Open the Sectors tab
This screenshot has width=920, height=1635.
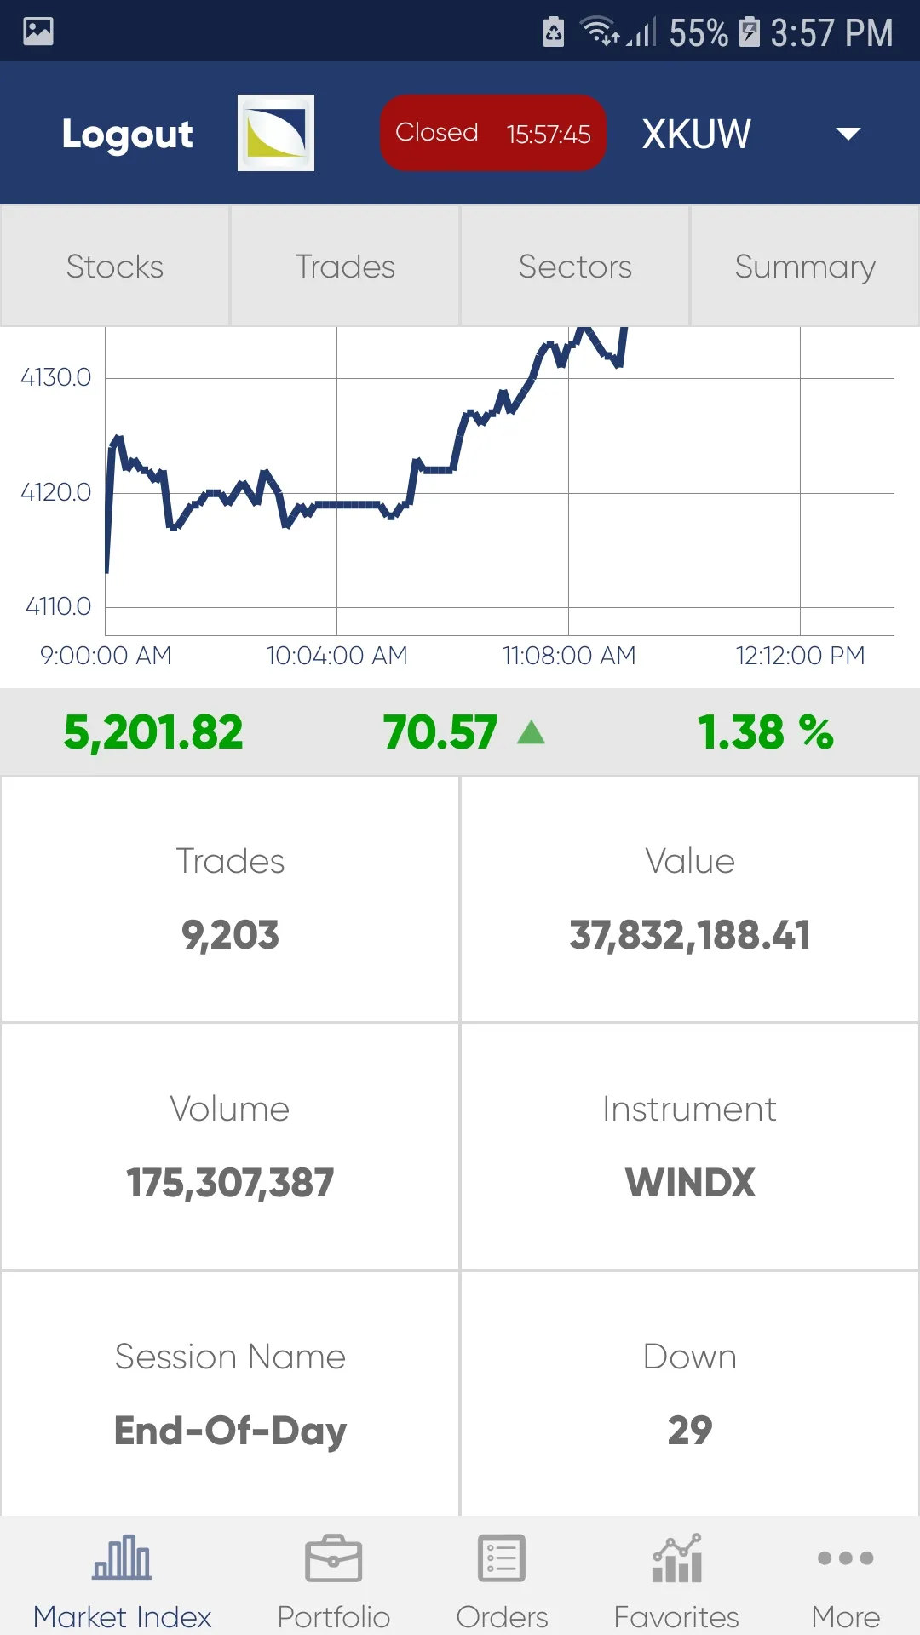[x=575, y=267]
